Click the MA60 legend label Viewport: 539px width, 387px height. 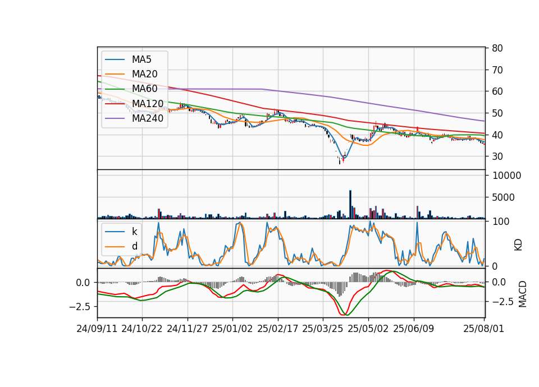click(144, 89)
